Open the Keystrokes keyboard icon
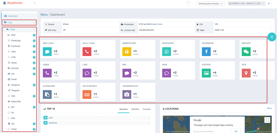The width and height of the screenshot is (277, 133). [x=87, y=95]
